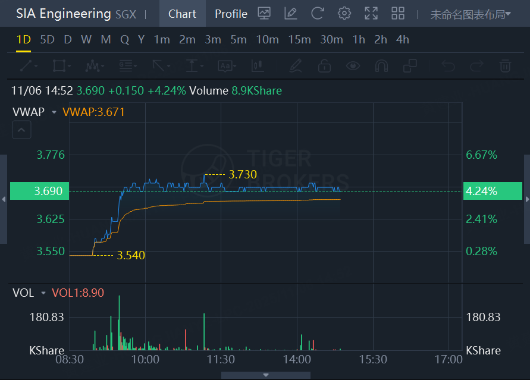Select the 10m interval

(x=267, y=39)
